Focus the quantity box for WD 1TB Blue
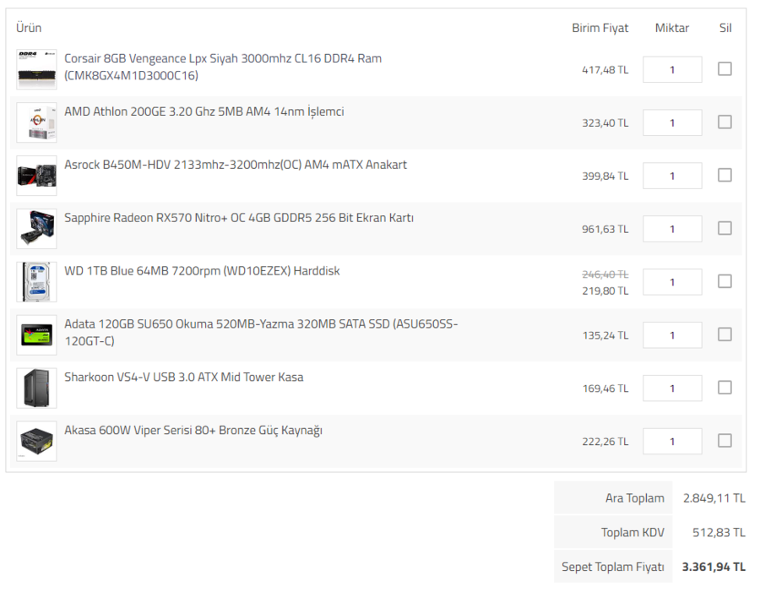Image resolution: width=760 pixels, height=592 pixels. [672, 282]
